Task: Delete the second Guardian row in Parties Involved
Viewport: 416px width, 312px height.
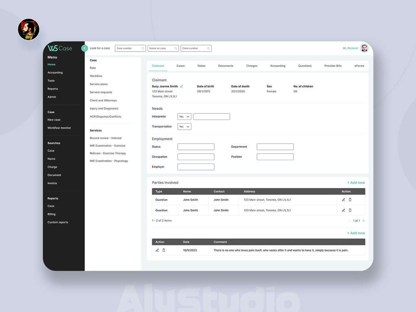Action: [x=350, y=210]
